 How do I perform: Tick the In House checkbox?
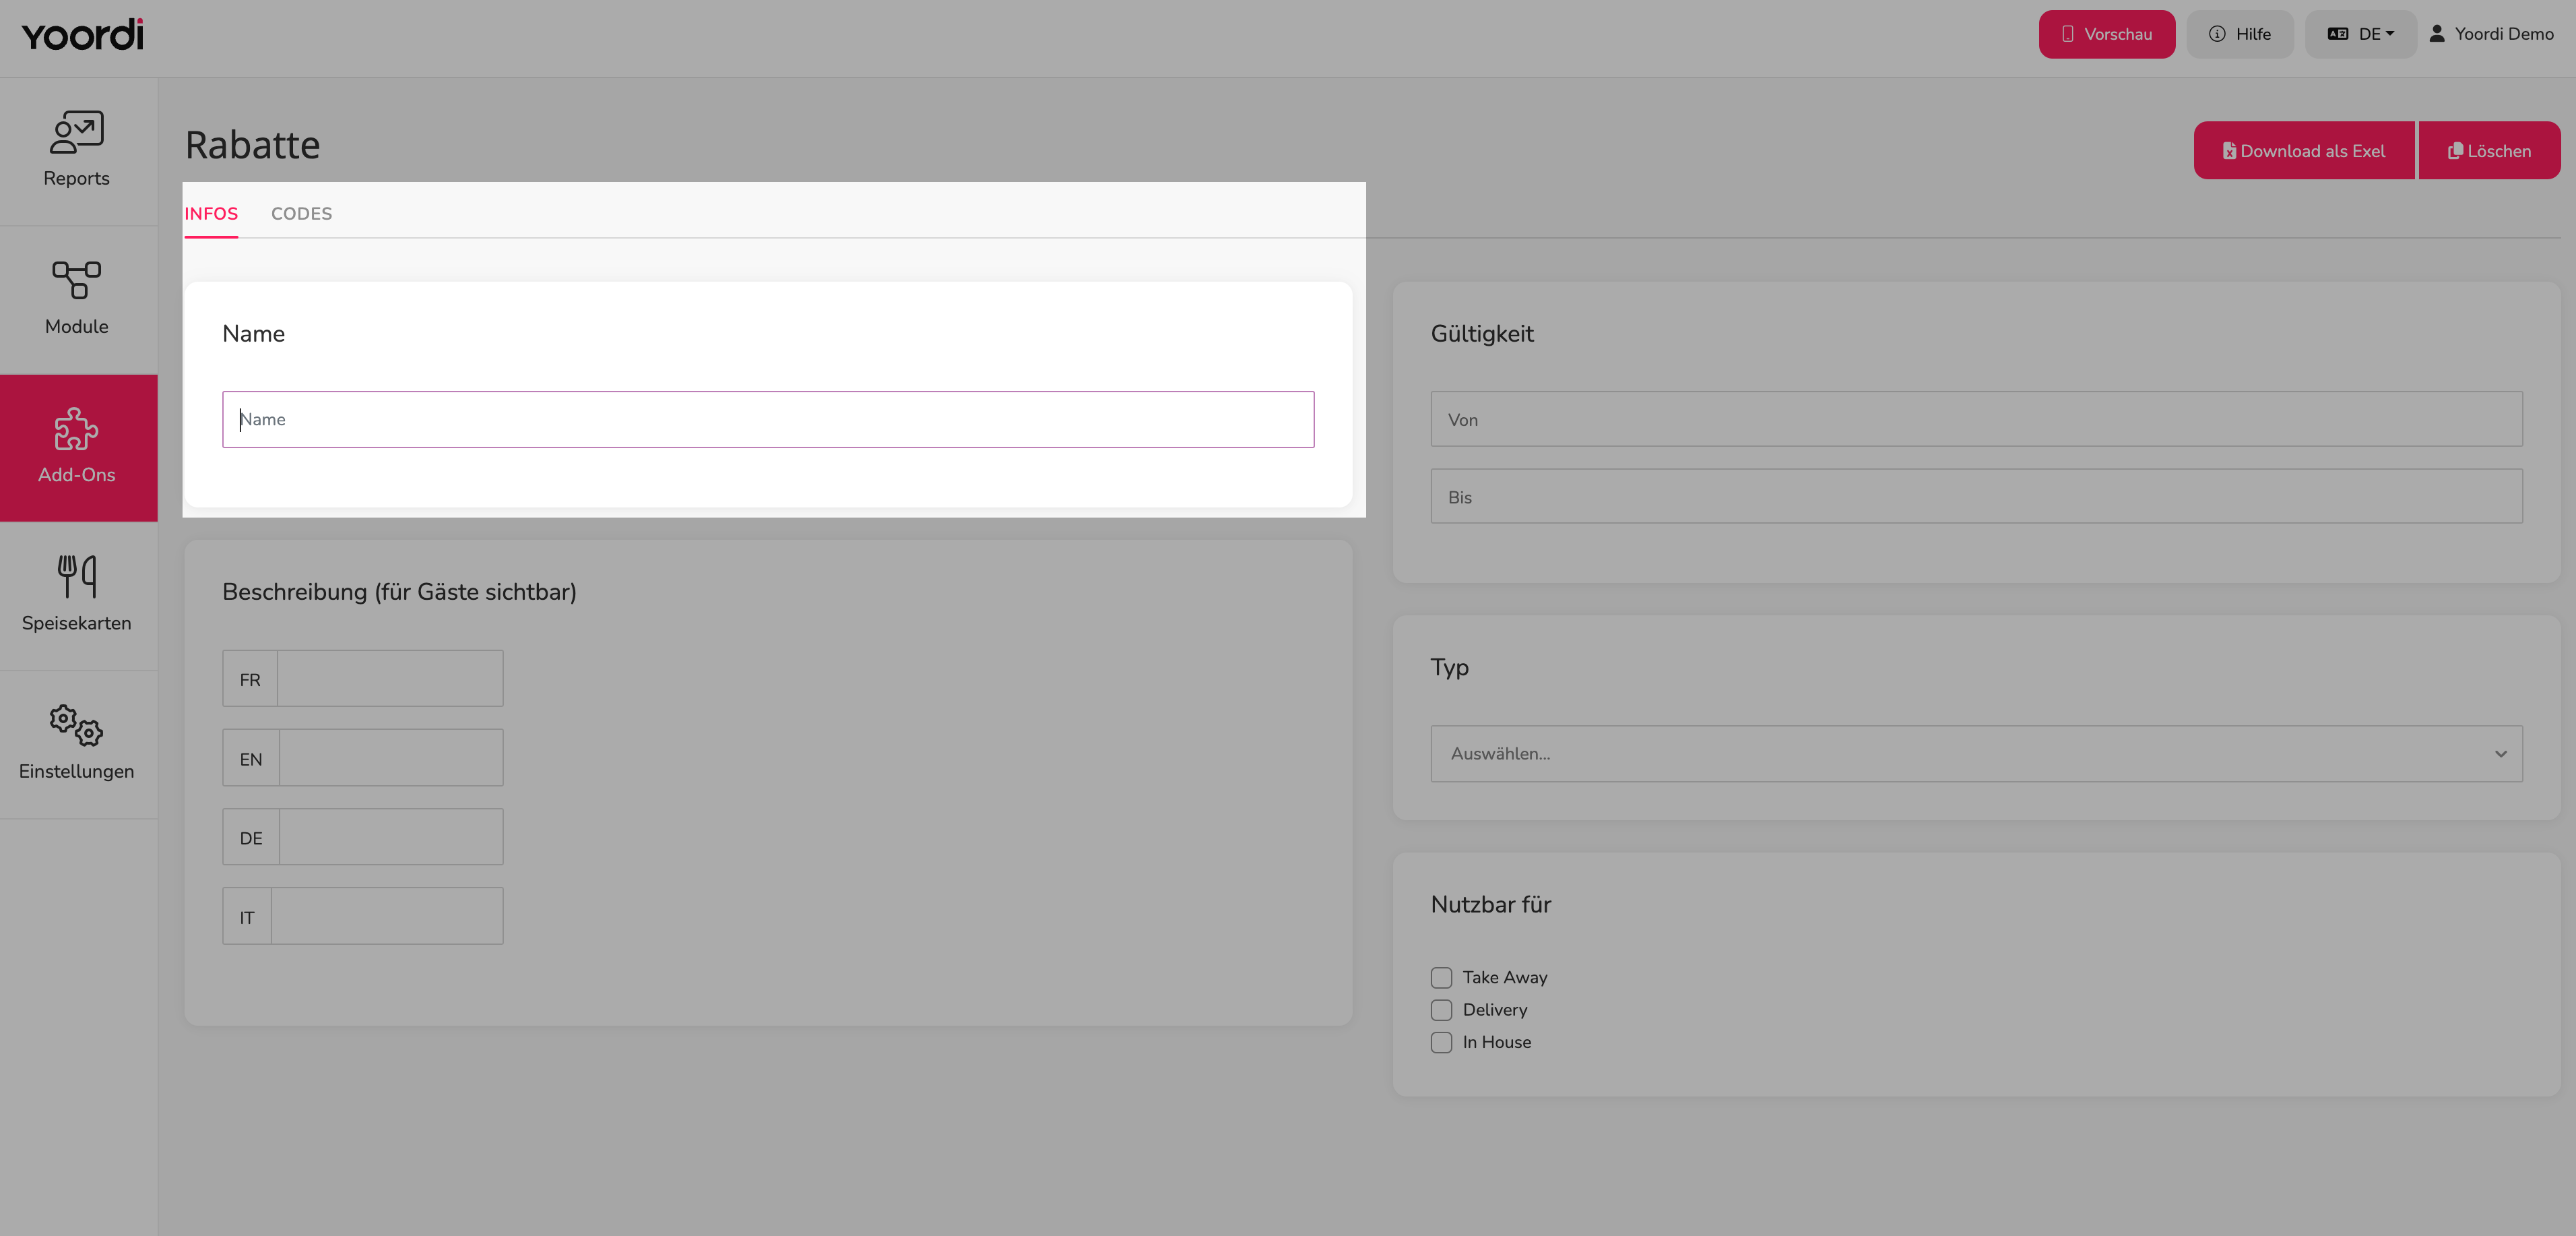pyautogui.click(x=1441, y=1043)
